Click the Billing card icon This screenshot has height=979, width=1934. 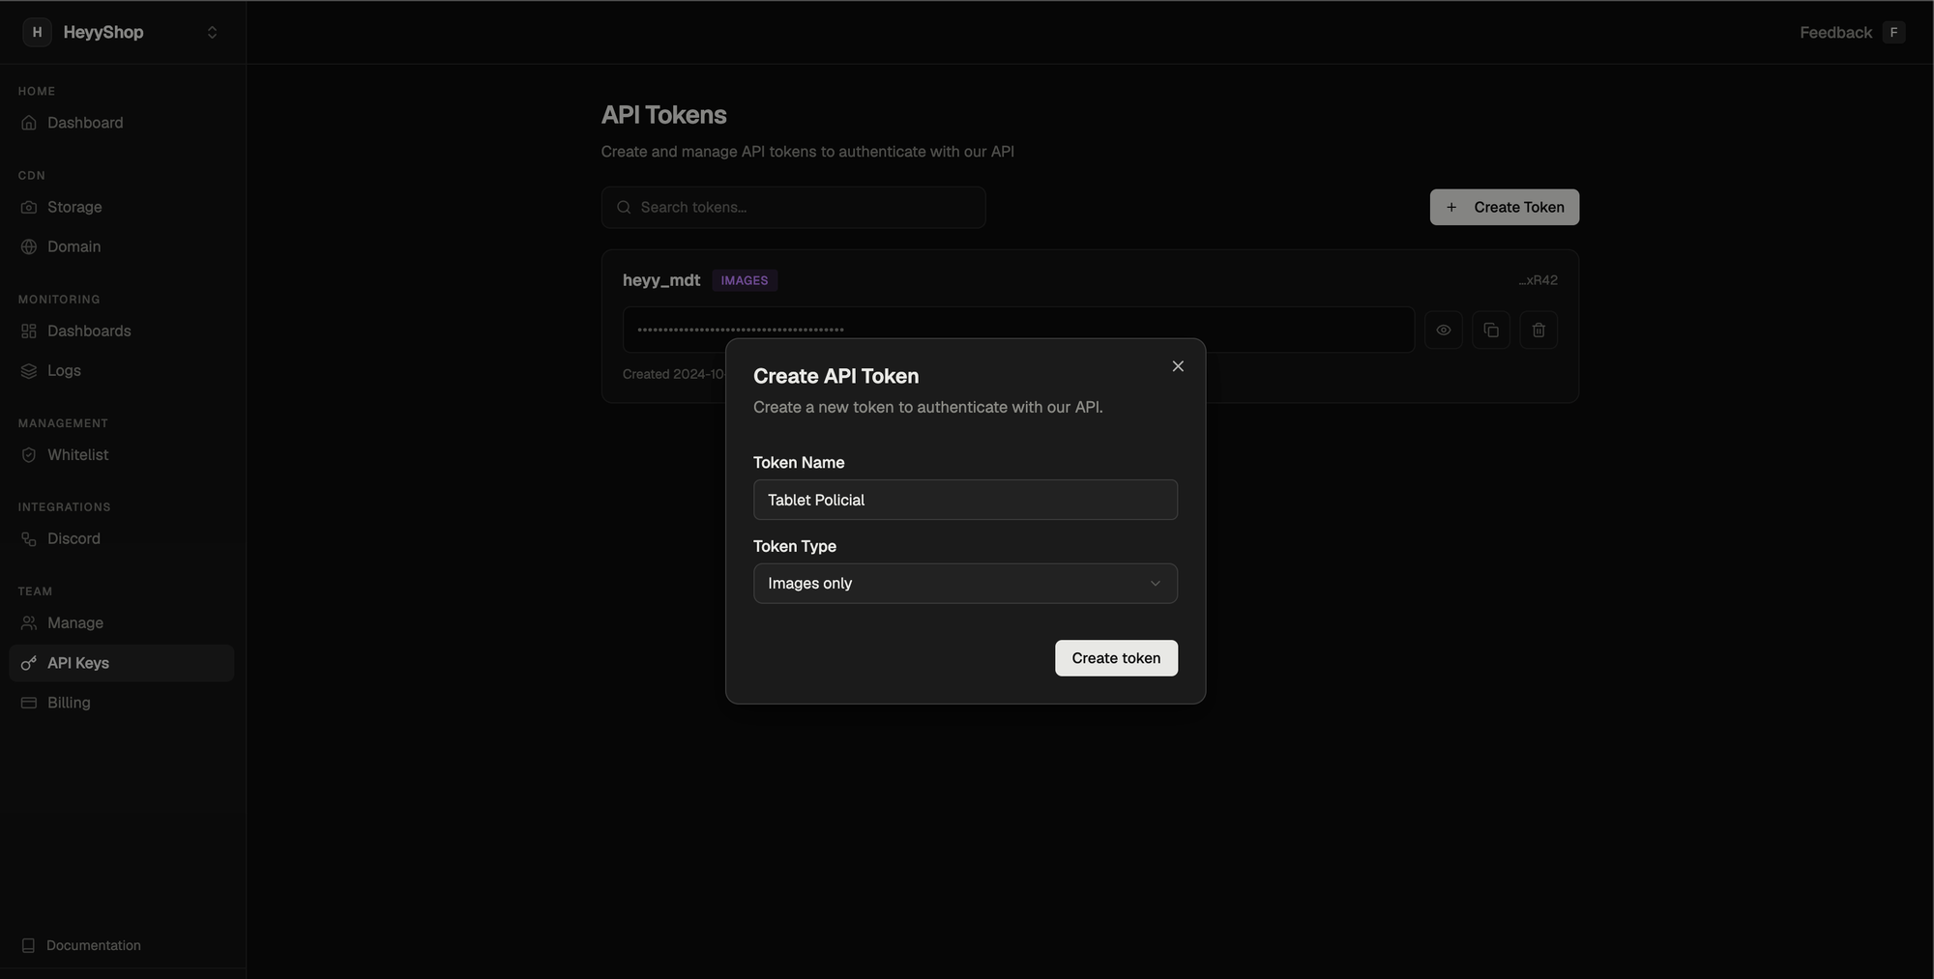[29, 703]
